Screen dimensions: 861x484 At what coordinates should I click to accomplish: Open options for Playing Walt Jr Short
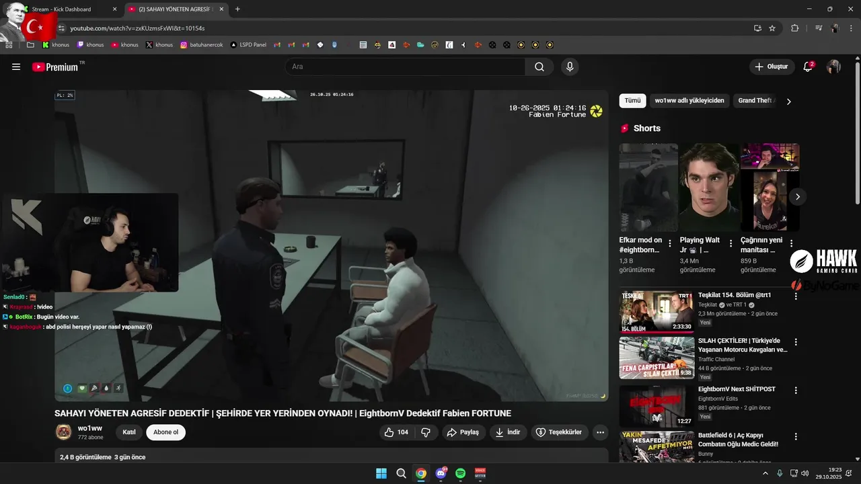coord(731,243)
